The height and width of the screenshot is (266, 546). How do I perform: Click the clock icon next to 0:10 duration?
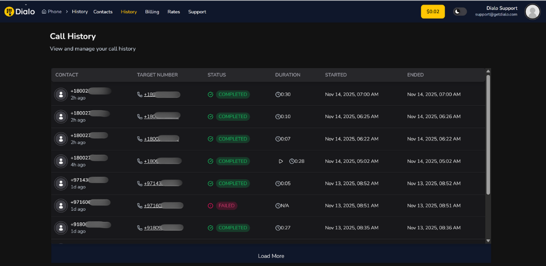click(278, 117)
